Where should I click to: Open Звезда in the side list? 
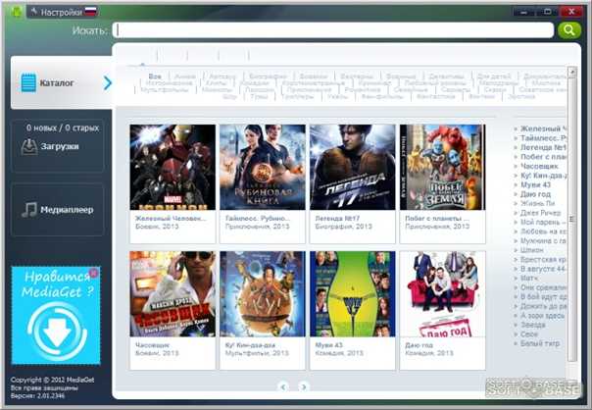click(x=532, y=325)
